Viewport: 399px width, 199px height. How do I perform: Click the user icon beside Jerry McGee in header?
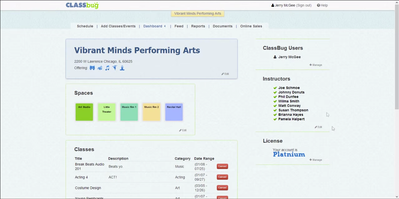tap(273, 5)
